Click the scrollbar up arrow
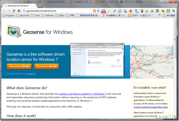This screenshot has width=179, height=121. coord(175,20)
